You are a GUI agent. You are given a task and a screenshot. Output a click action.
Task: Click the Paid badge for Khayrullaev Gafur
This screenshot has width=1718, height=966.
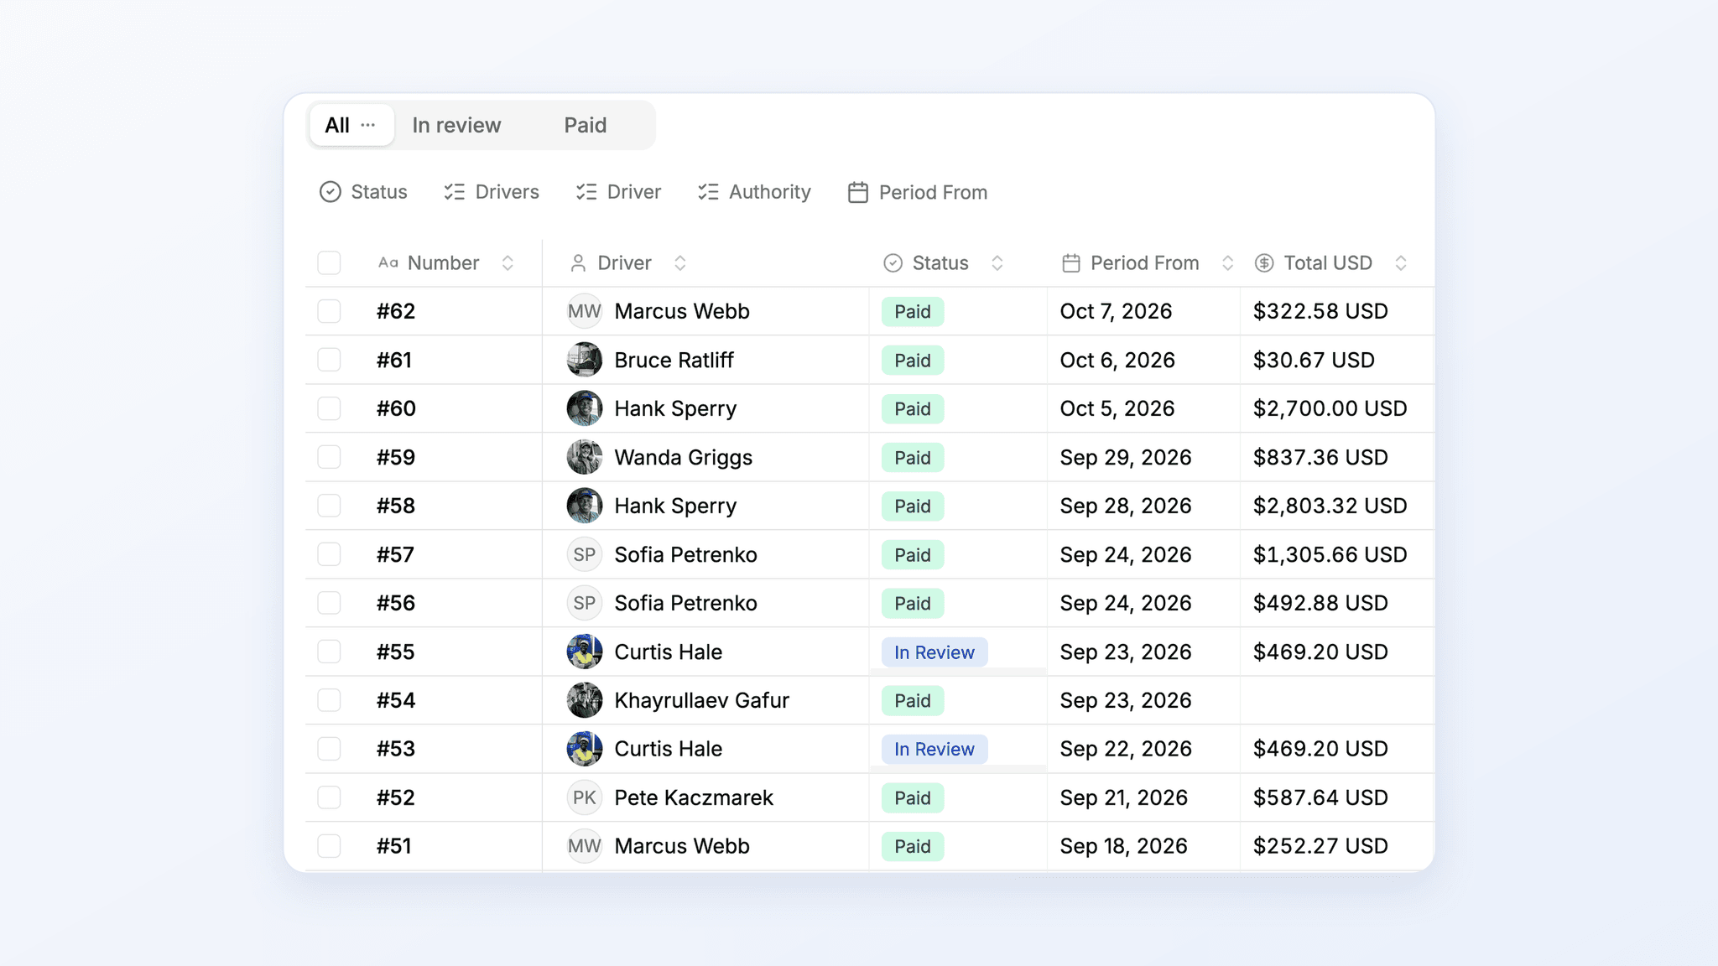pos(913,701)
